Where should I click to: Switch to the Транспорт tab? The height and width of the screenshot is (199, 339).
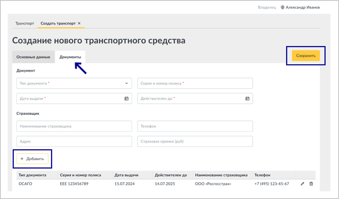[x=25, y=23]
